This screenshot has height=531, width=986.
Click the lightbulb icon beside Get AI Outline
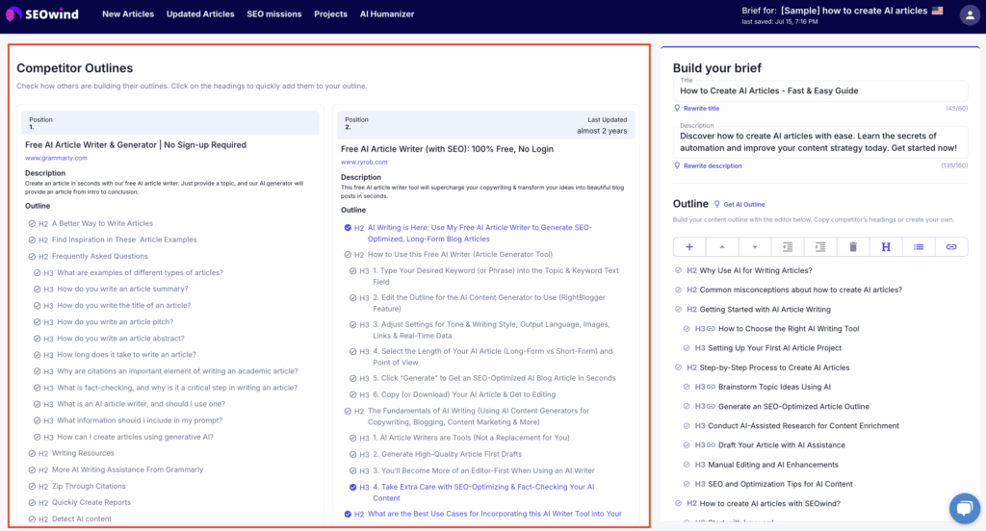point(716,204)
